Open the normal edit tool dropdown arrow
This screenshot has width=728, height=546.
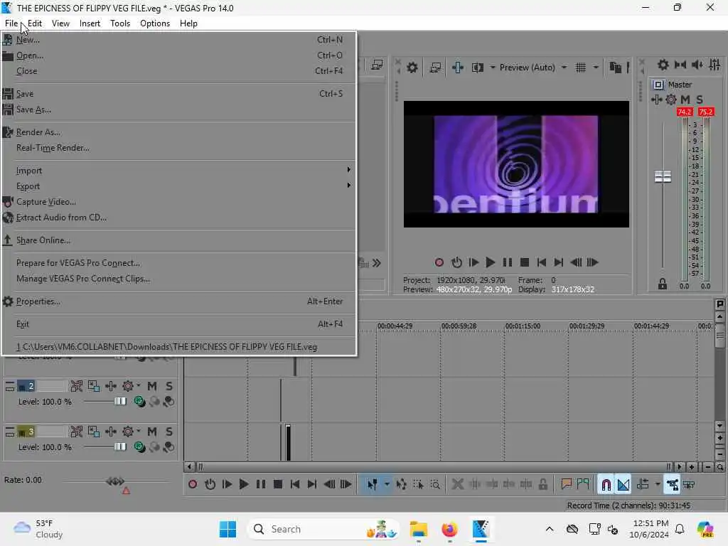point(387,485)
